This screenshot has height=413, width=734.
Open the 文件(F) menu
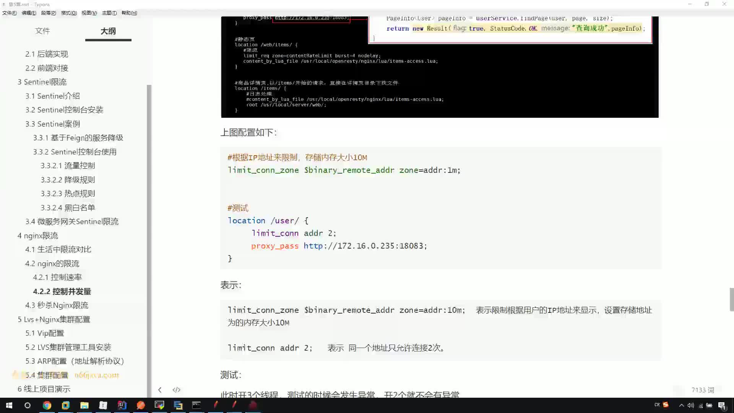pos(10,13)
